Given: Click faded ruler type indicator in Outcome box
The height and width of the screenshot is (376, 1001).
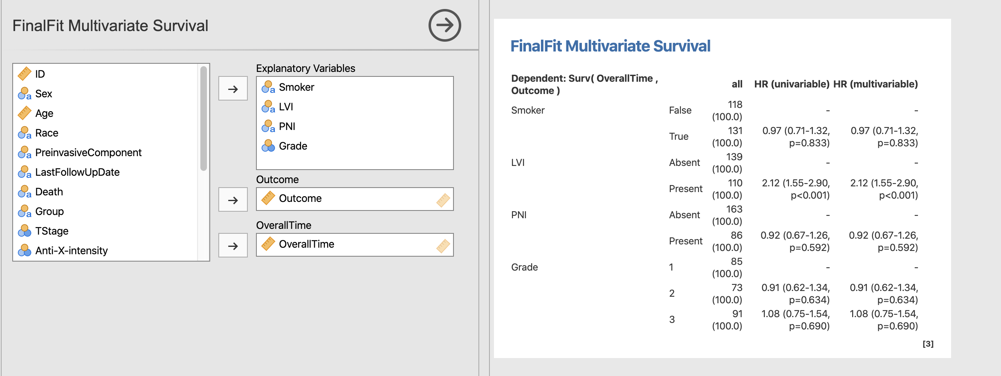Looking at the screenshot, I should 443,200.
